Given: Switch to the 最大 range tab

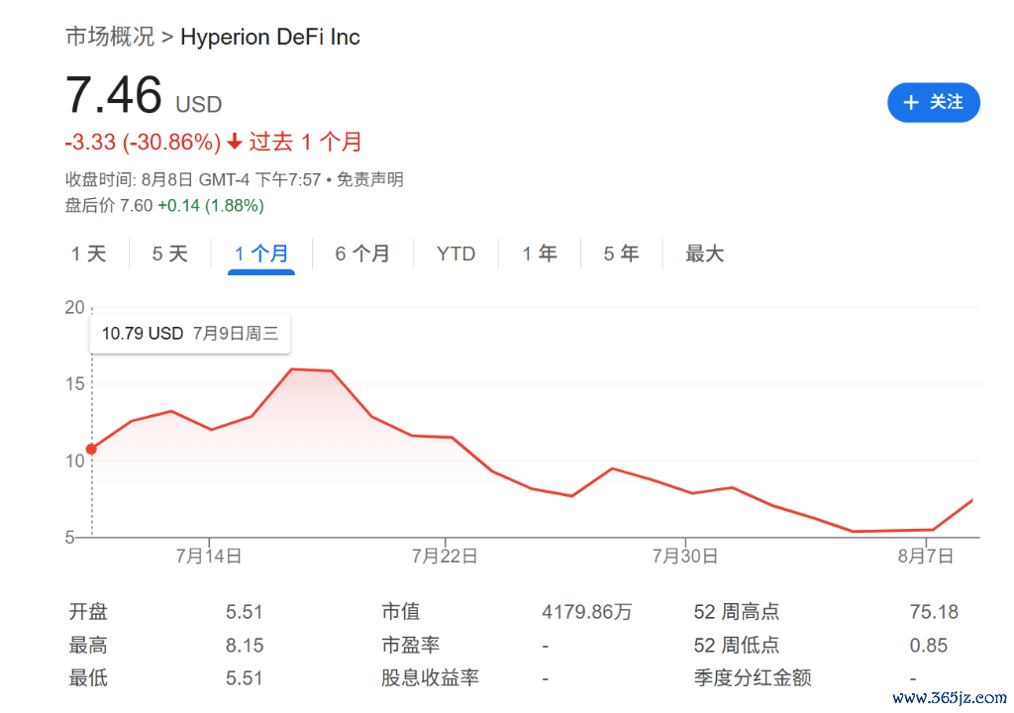Looking at the screenshot, I should tap(704, 254).
